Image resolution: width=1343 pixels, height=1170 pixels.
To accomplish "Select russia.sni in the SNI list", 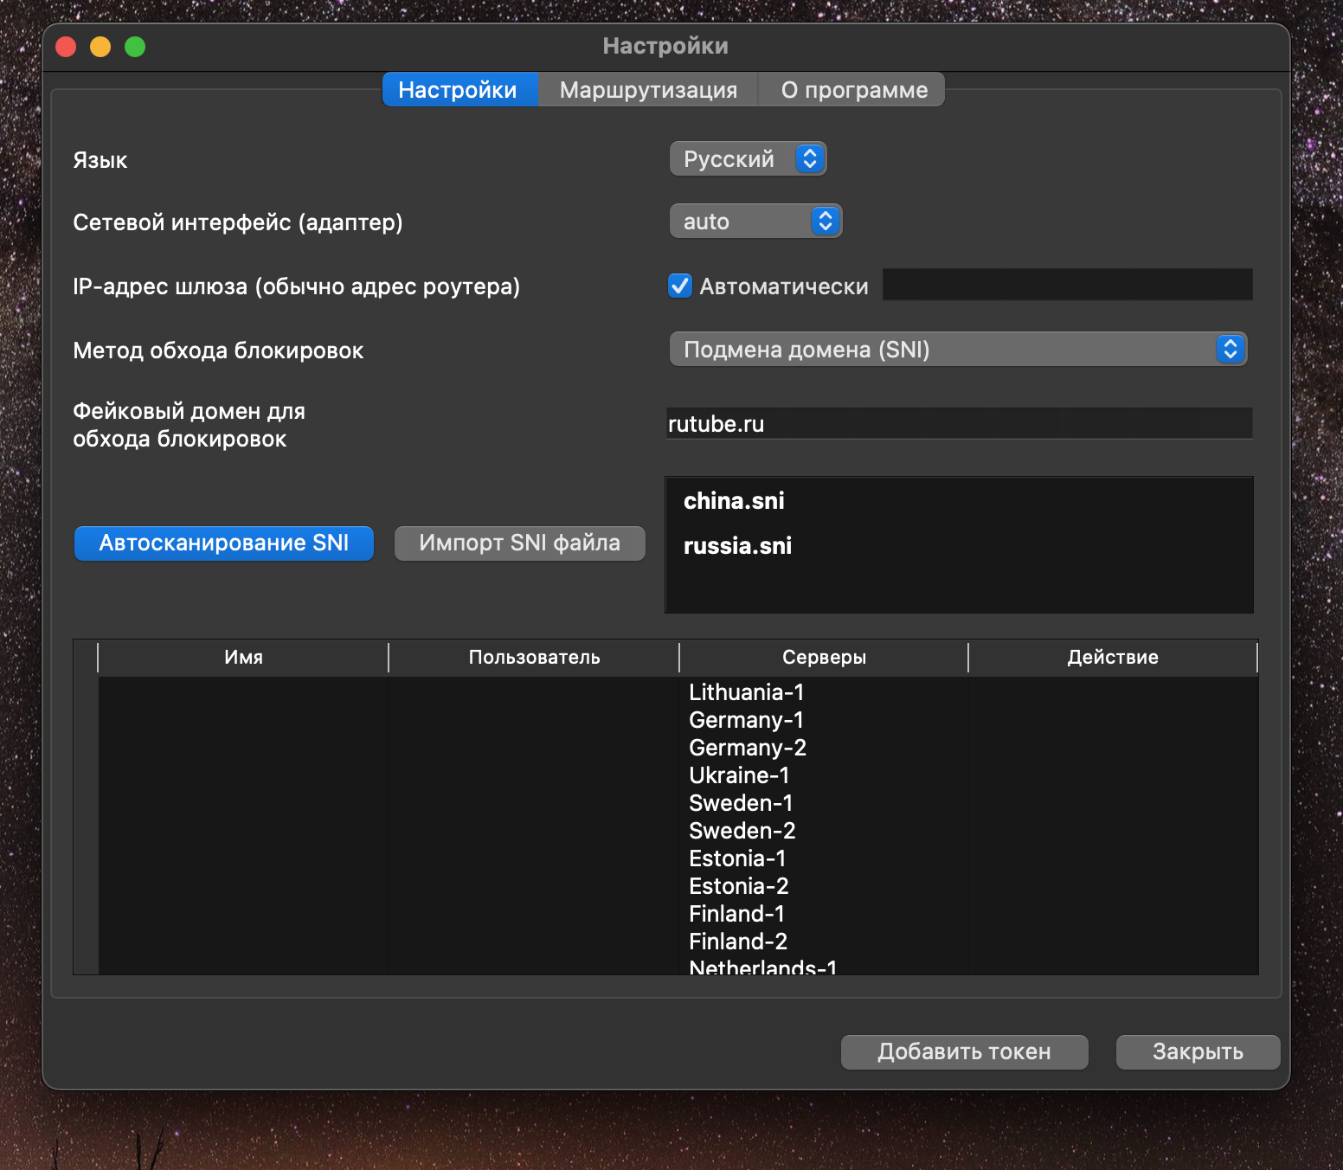I will coord(737,546).
